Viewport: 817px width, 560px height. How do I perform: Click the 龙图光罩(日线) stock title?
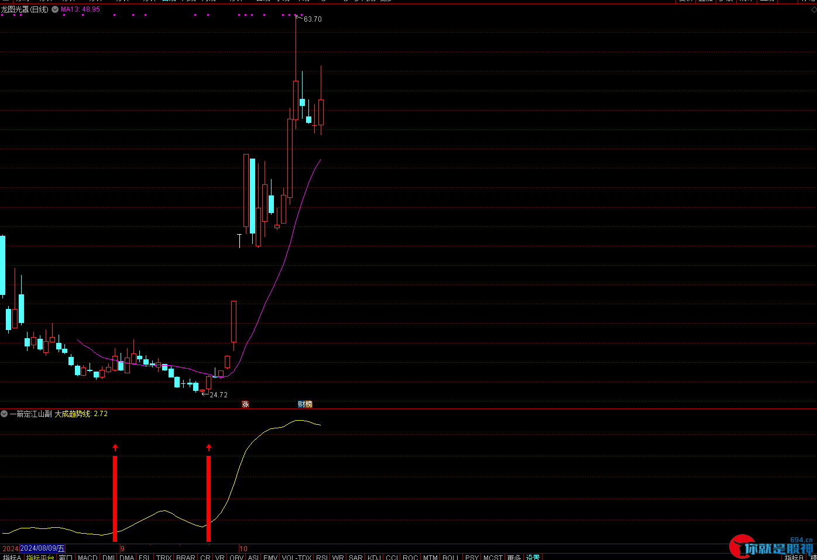pos(25,9)
